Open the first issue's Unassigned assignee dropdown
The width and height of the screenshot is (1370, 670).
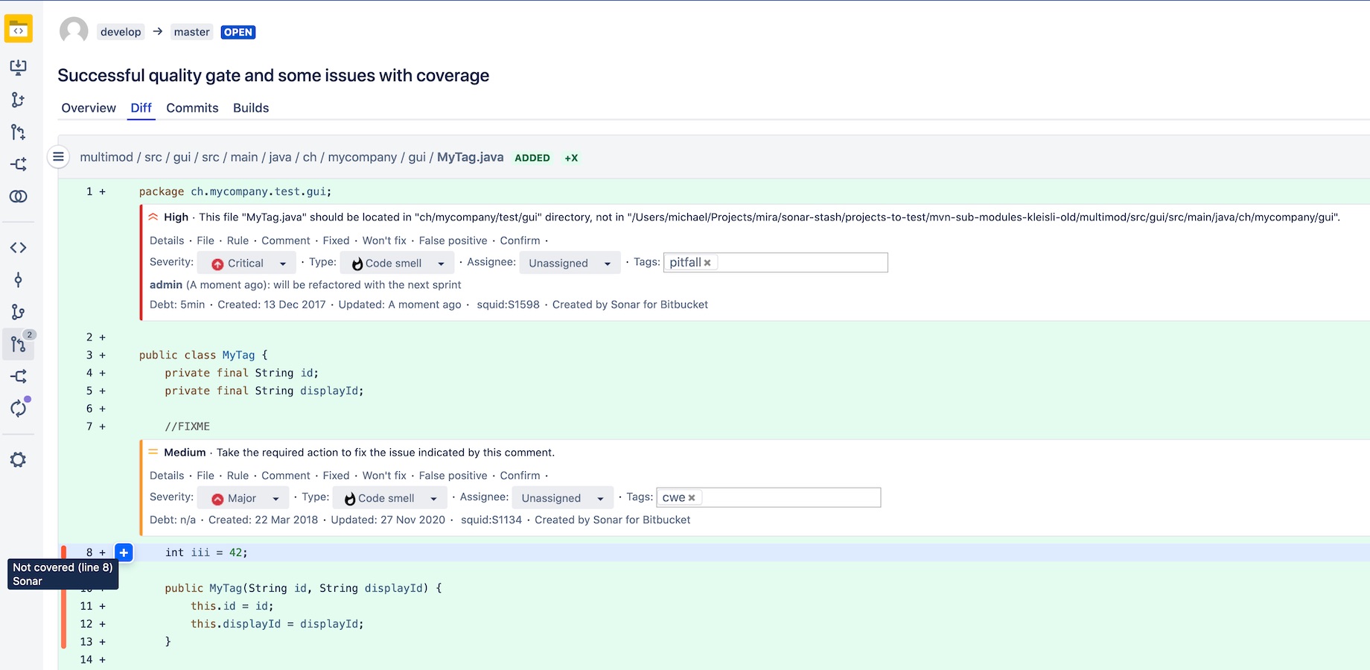coord(570,263)
